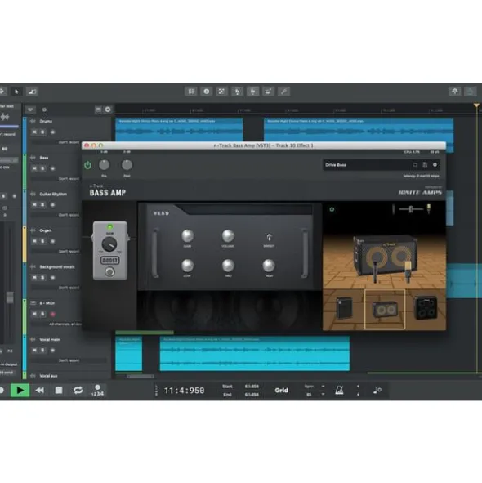Select the second audio clip on Vocal main track
Viewport: 482px width, 483px height.
click(254, 353)
